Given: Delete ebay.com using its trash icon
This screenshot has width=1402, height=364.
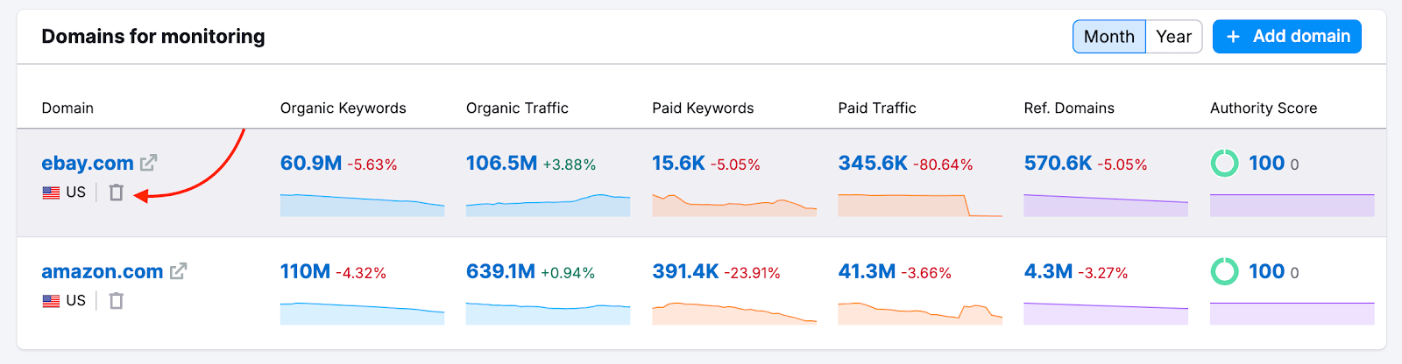Looking at the screenshot, I should [116, 192].
